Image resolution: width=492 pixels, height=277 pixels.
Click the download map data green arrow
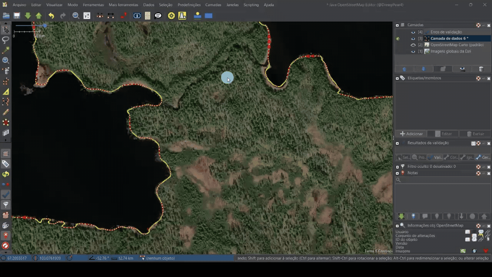coord(28,16)
